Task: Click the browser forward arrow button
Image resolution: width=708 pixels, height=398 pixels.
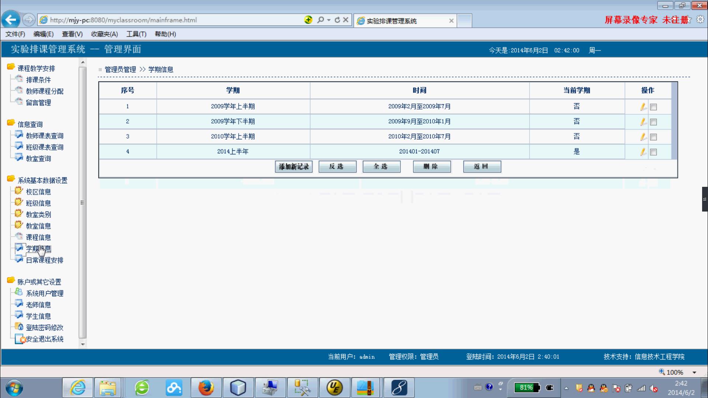Action: pos(29,20)
